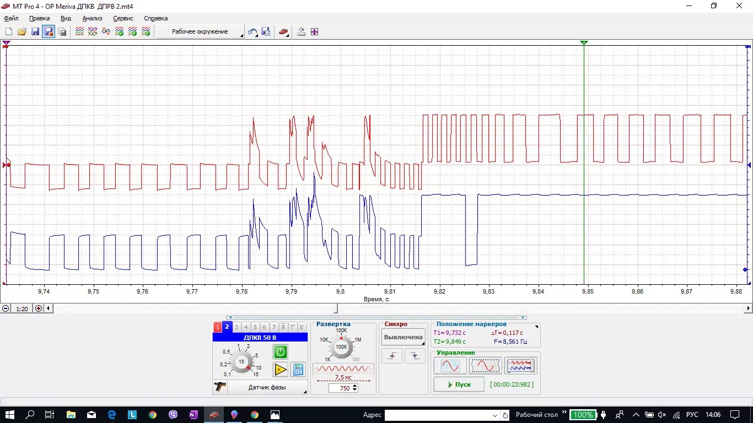The image size is (753, 423).
Task: Open the Справка menu
Action: point(155,18)
